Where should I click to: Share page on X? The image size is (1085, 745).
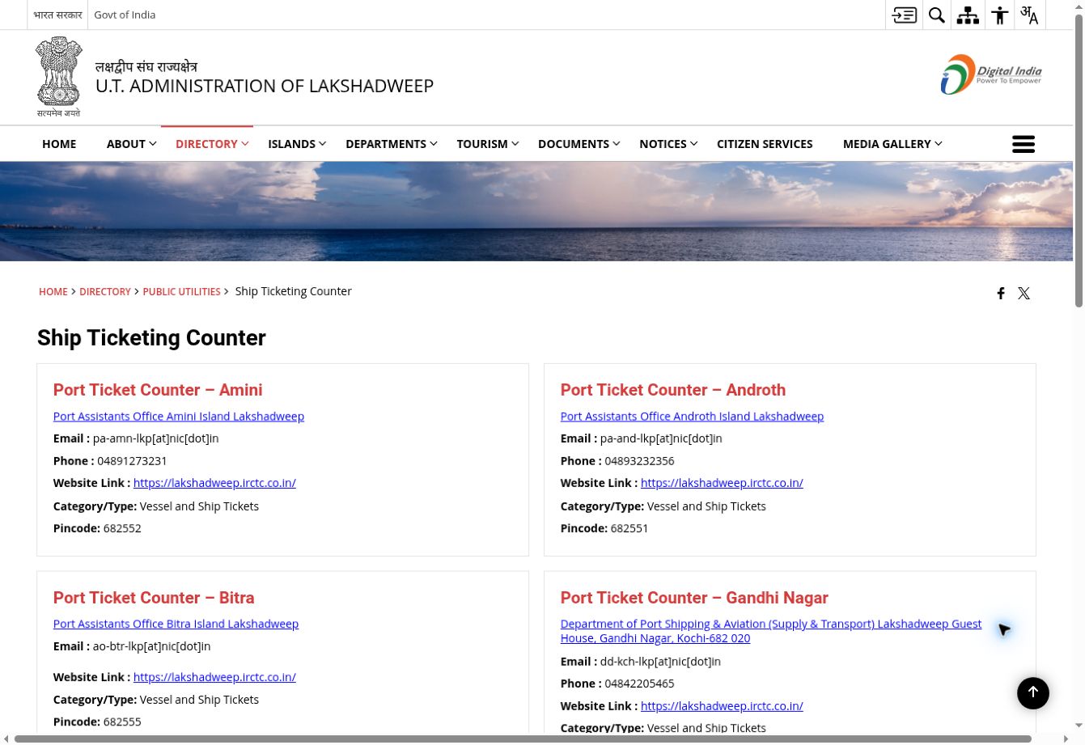pos(1024,294)
